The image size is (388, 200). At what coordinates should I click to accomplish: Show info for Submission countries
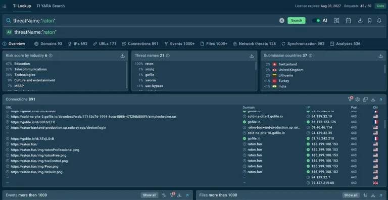(311, 56)
